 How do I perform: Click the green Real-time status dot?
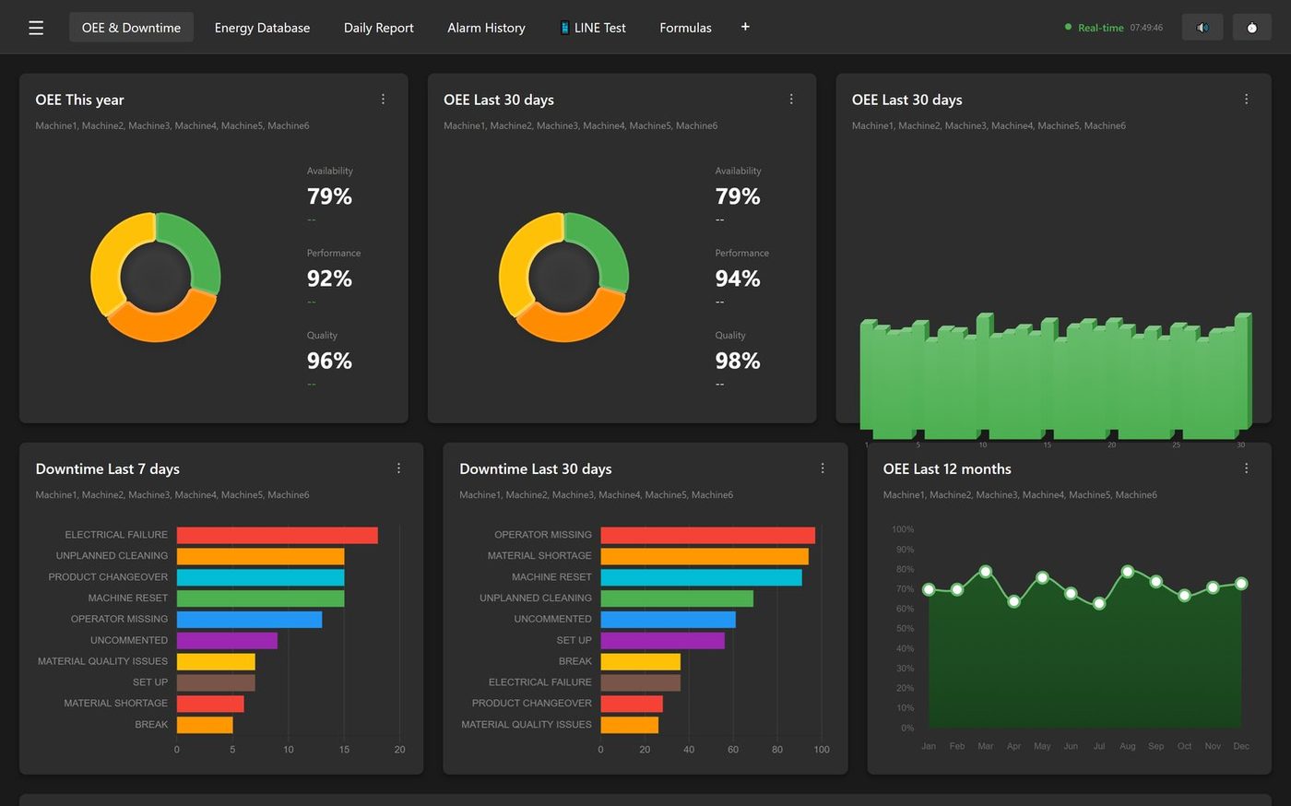click(1068, 27)
